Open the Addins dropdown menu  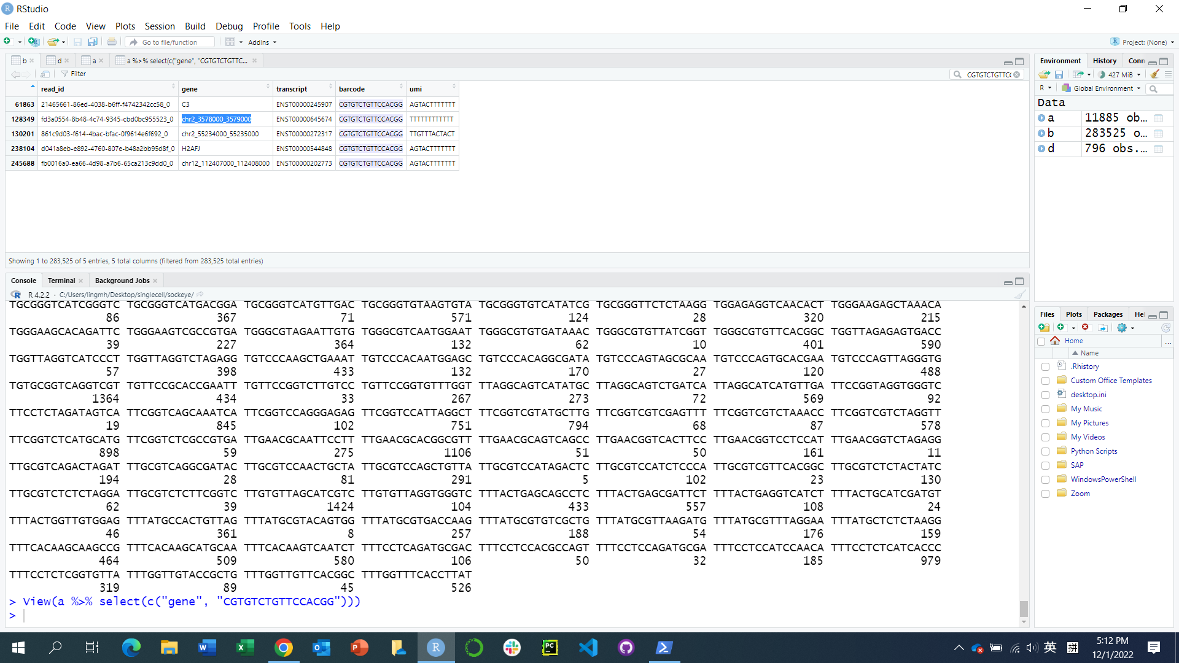[262, 42]
